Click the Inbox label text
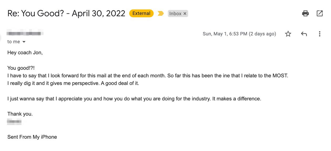Screen dimensions: 331x151 [x=175, y=14]
